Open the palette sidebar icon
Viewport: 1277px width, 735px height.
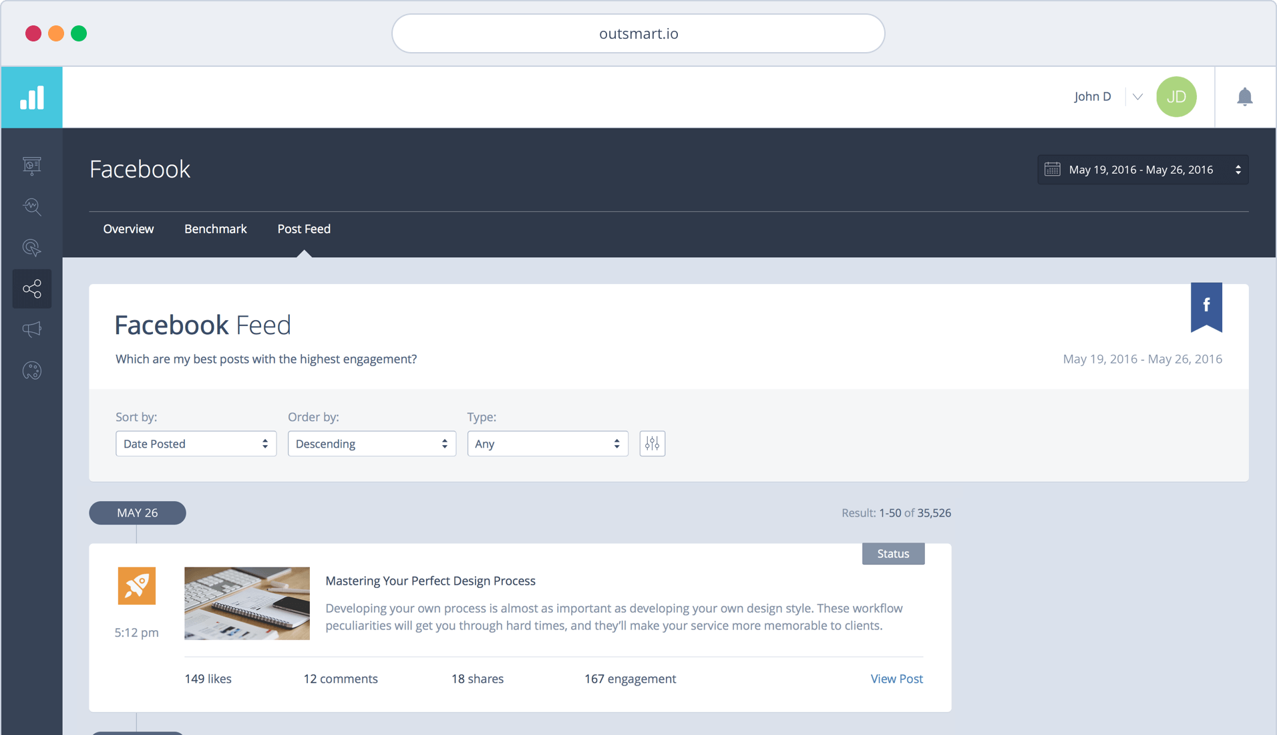tap(31, 371)
